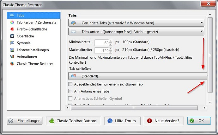
Task: Go to the Symbole category
Action: (x=33, y=43)
